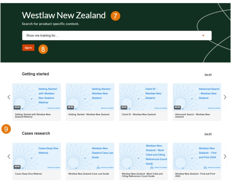Open Most Cited and Citing References thumbnail
This screenshot has width=231, height=185.
click(143, 156)
